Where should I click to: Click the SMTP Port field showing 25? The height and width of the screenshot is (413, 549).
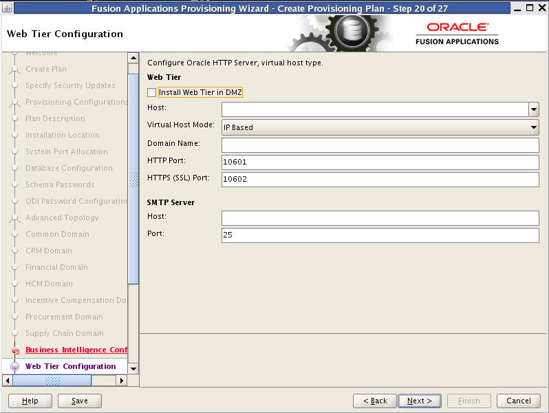click(x=380, y=235)
